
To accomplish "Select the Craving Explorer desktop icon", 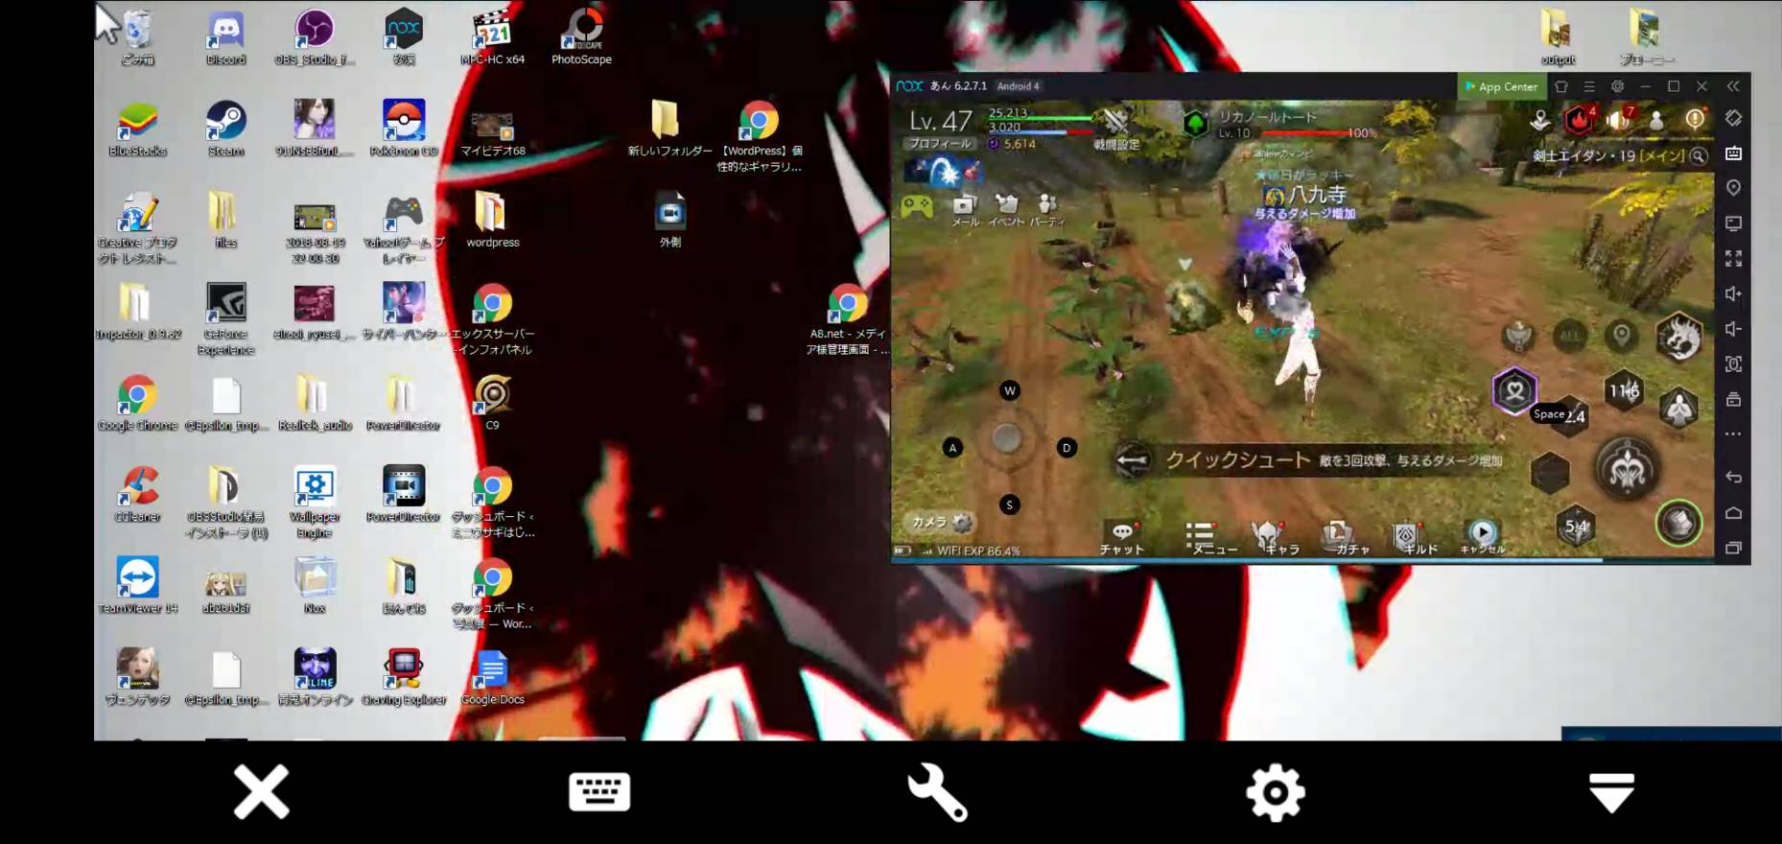I will [404, 678].
